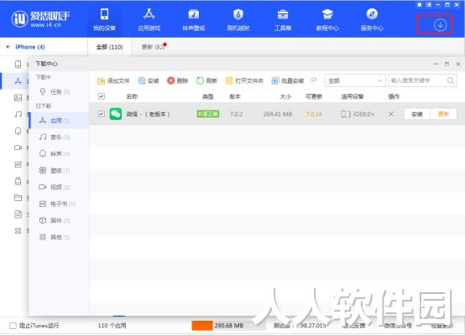Viewport: 465px width, 335px height.
Task: Click the skin shirt icon in title bar
Action: coord(420,5)
